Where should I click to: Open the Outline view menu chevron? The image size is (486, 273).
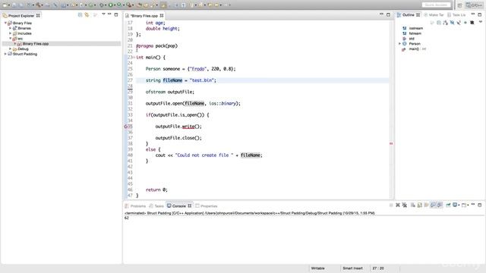tap(481, 22)
